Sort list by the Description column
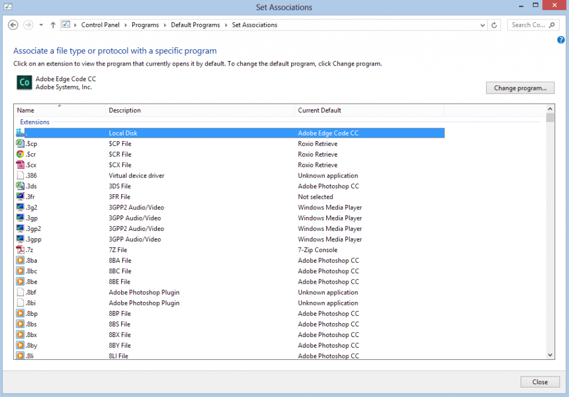 200,110
